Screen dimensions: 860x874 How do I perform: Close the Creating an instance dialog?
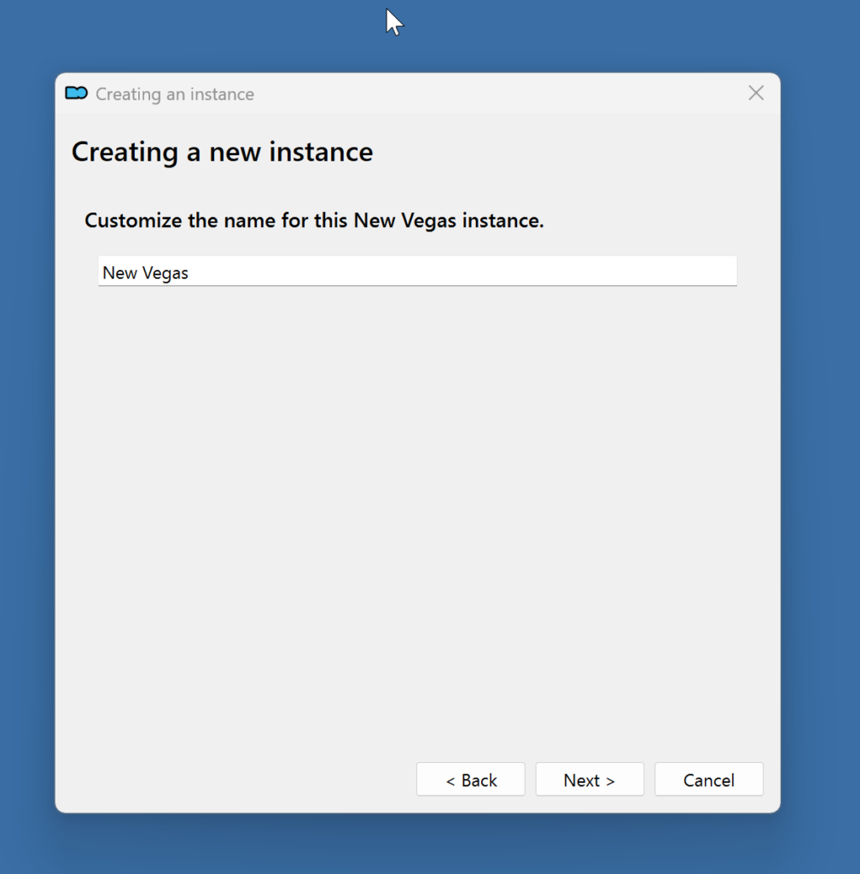tap(755, 93)
